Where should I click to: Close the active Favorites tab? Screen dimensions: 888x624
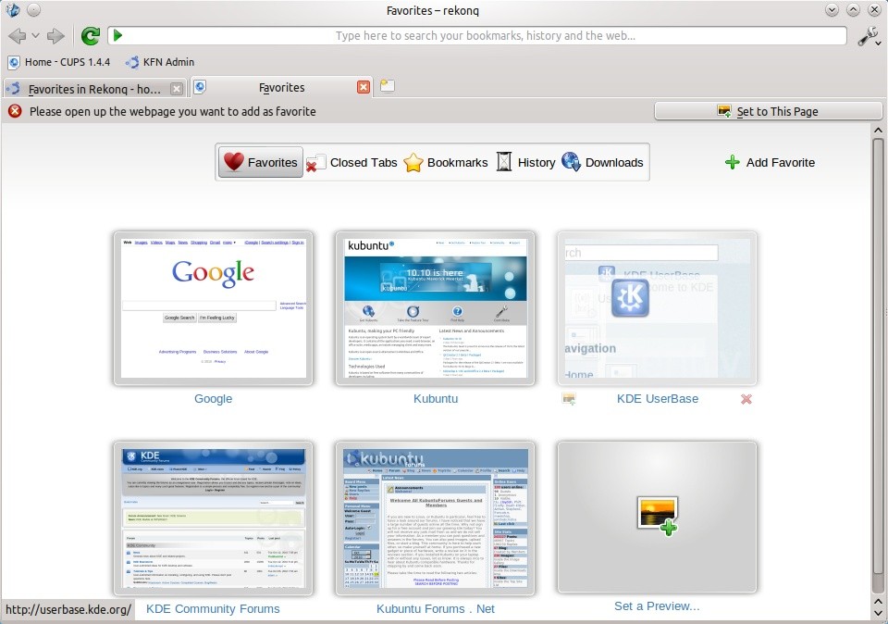pyautogui.click(x=364, y=87)
